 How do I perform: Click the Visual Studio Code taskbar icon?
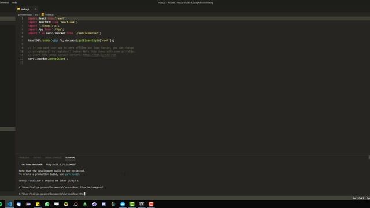[x=9, y=204]
